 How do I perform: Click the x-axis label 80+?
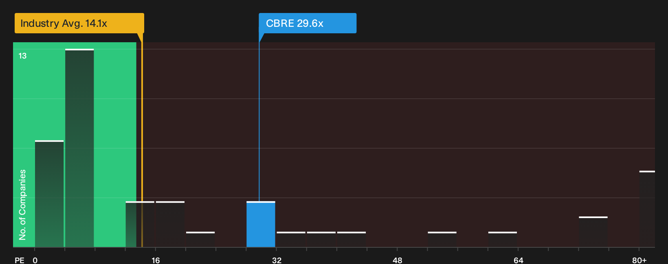639,260
